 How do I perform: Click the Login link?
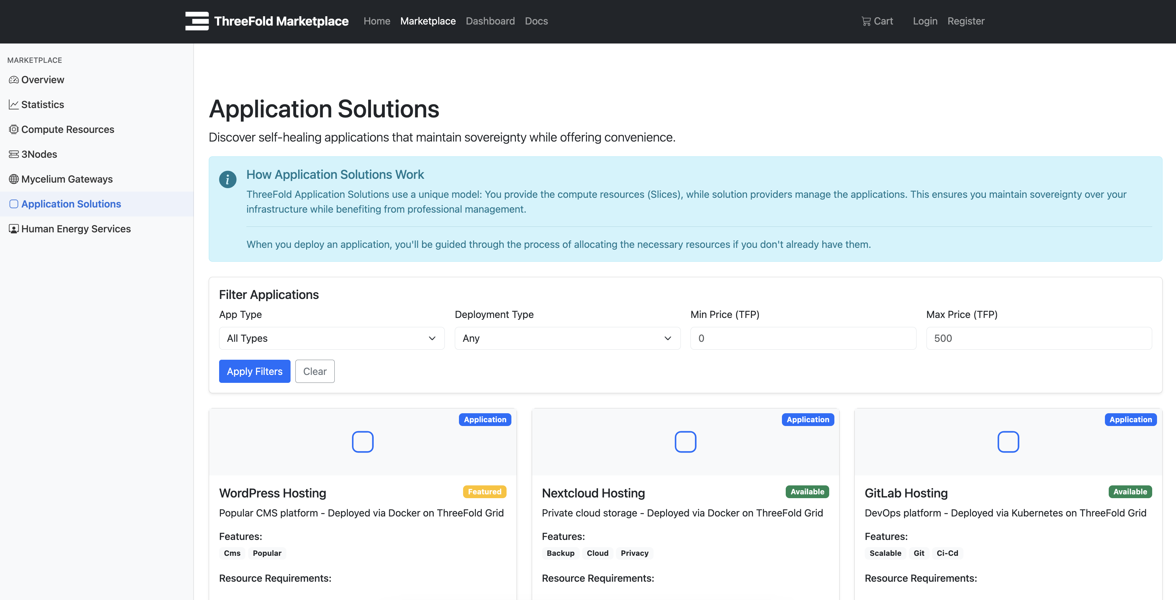pyautogui.click(x=925, y=21)
